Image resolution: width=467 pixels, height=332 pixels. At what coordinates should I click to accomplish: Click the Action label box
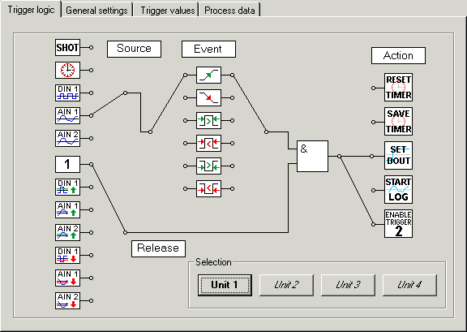coord(398,55)
